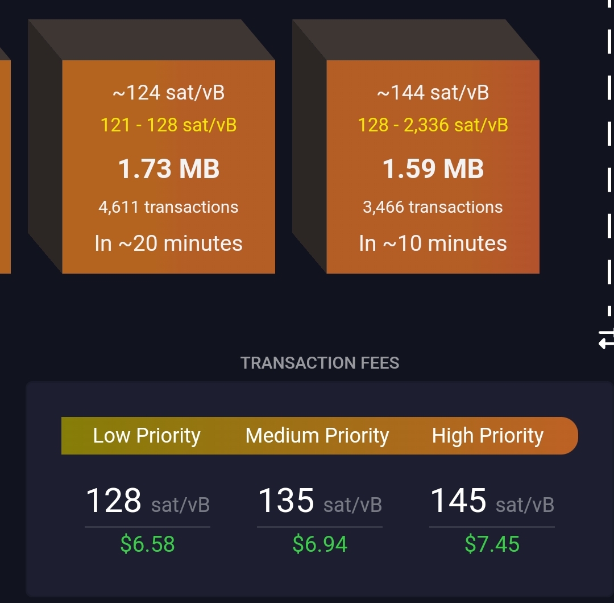This screenshot has height=603, width=614.
Task: Click the 1.59 MB block size text
Action: click(x=433, y=169)
